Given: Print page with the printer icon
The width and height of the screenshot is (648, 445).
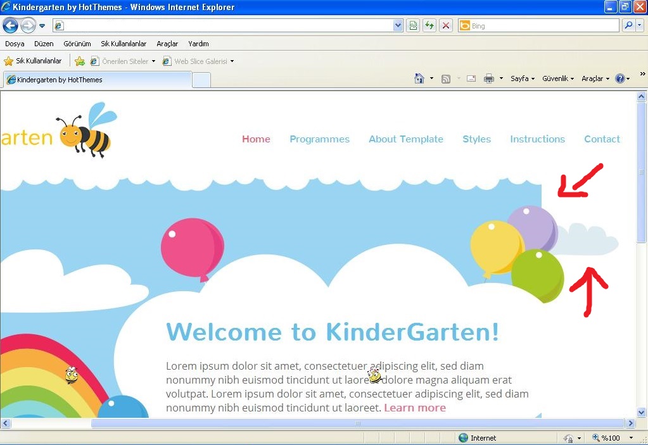Looking at the screenshot, I should click(489, 78).
